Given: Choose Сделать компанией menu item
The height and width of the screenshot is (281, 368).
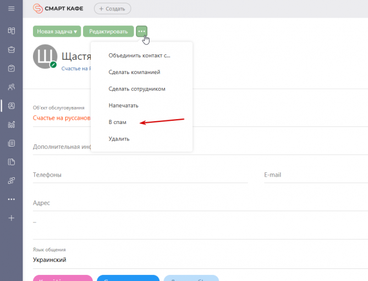Looking at the screenshot, I should (134, 72).
